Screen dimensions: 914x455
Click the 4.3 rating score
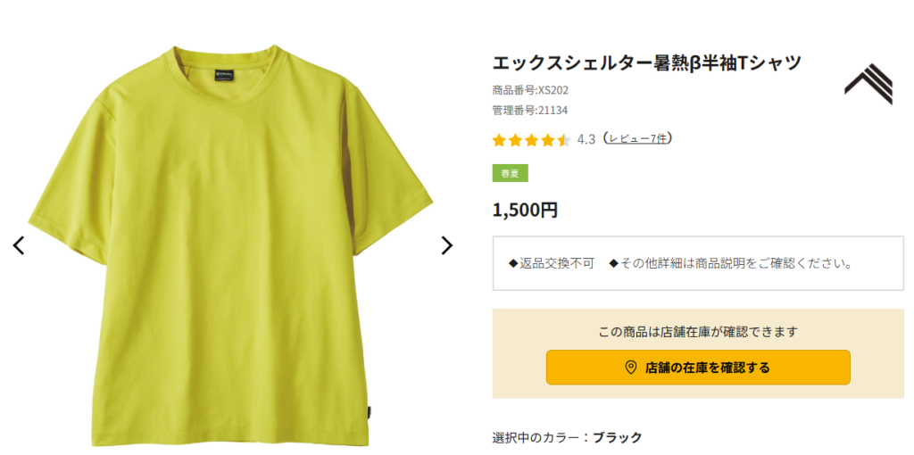click(x=586, y=139)
